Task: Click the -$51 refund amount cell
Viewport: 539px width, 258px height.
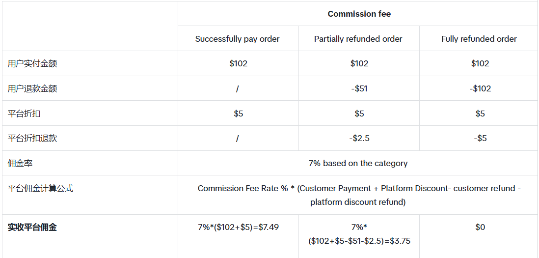Action: point(359,88)
